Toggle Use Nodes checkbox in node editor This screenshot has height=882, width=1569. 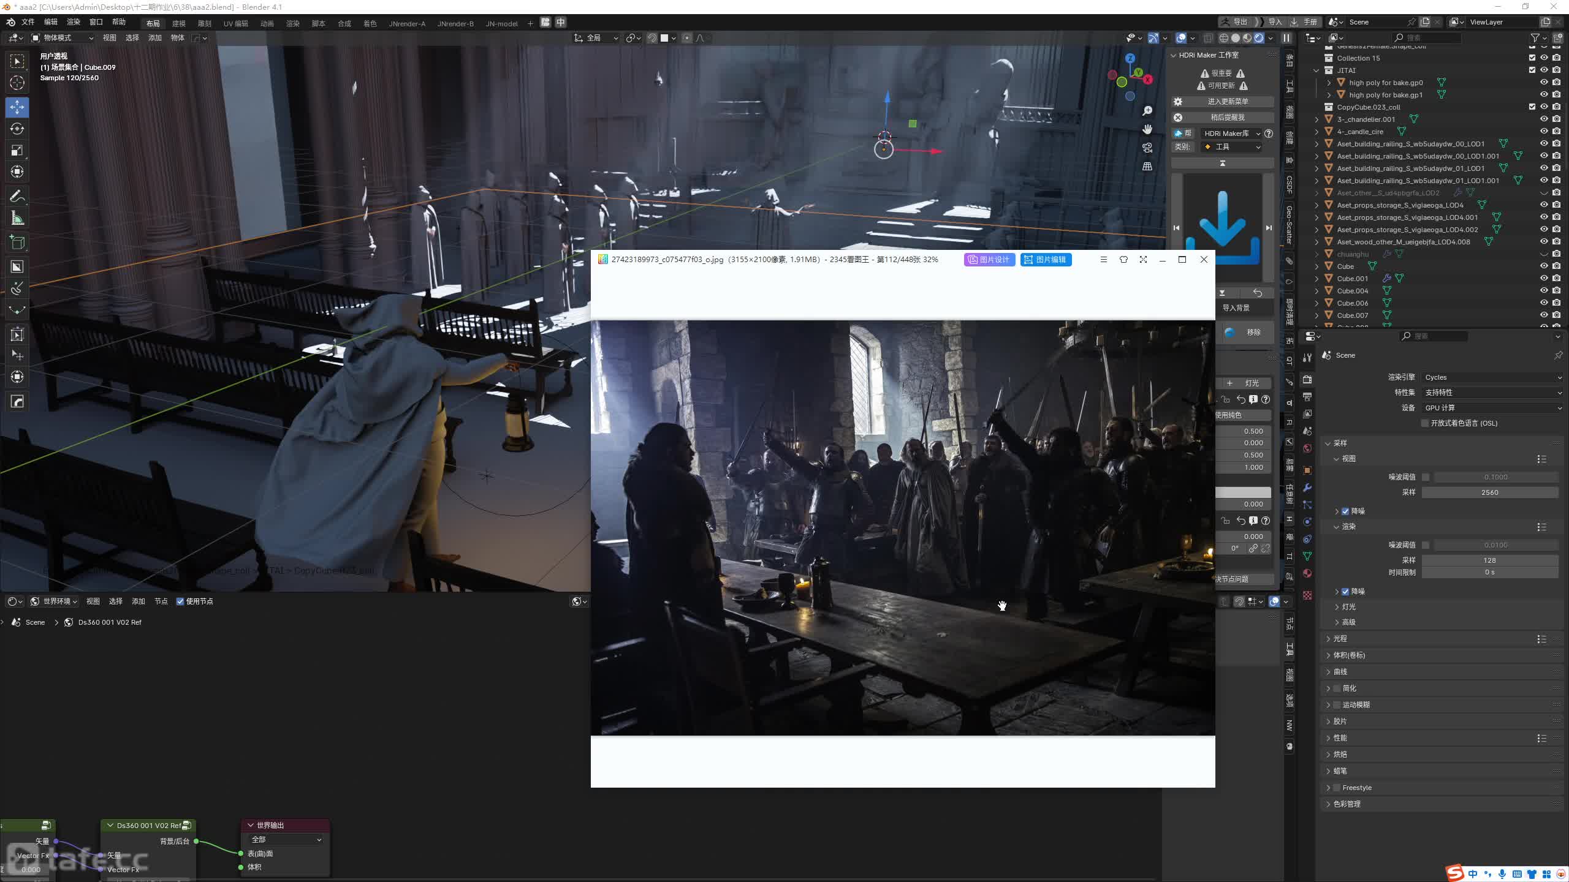[180, 601]
